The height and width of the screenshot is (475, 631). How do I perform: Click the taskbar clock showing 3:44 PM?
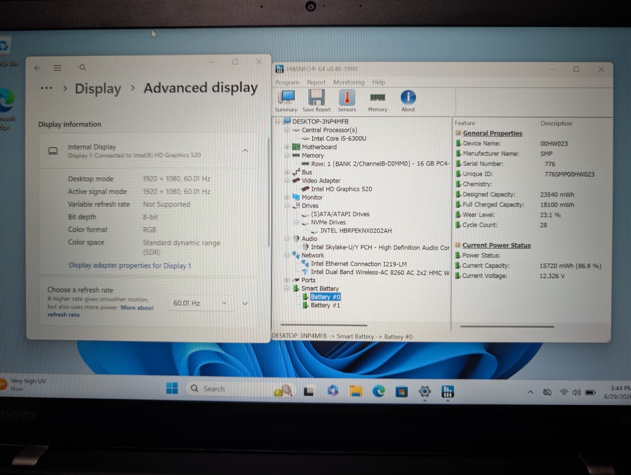(617, 392)
